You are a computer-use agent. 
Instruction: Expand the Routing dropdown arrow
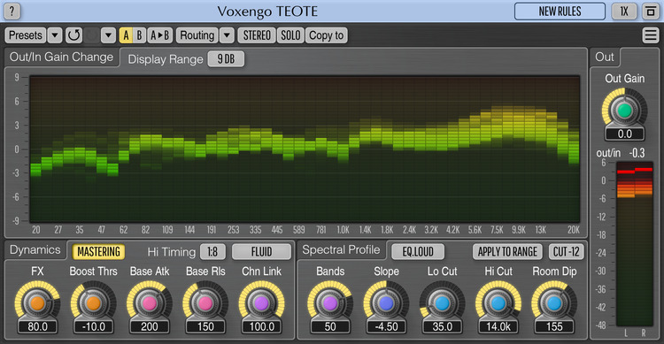coord(227,35)
